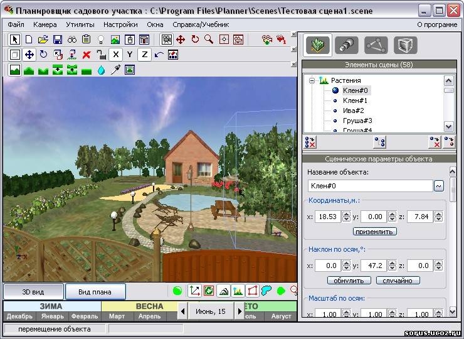
Task: Toggle the arch structures visibility button
Action: coord(223,291)
